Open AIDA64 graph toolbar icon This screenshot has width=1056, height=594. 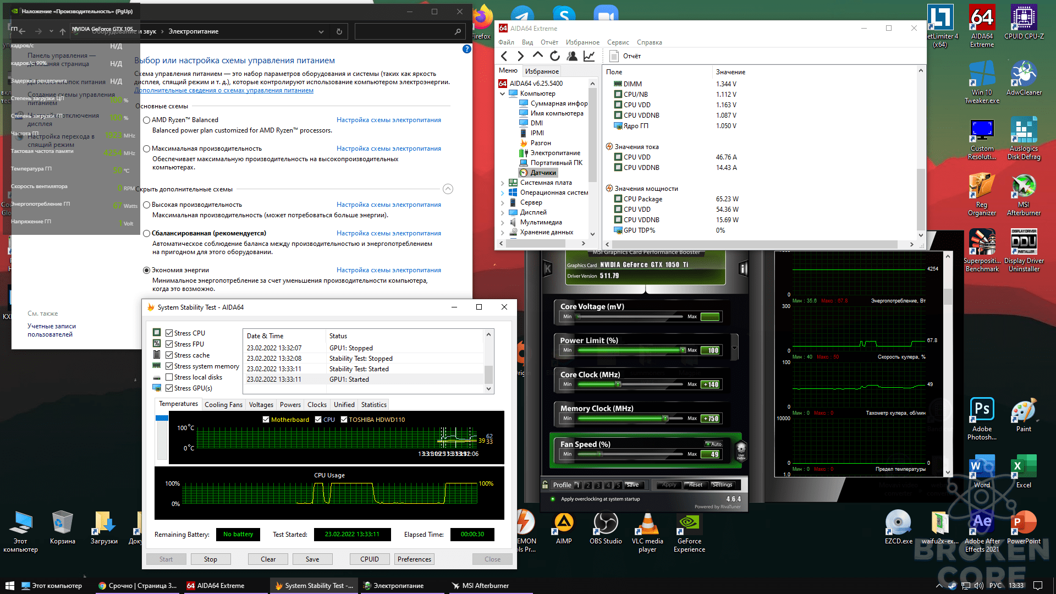(x=589, y=56)
